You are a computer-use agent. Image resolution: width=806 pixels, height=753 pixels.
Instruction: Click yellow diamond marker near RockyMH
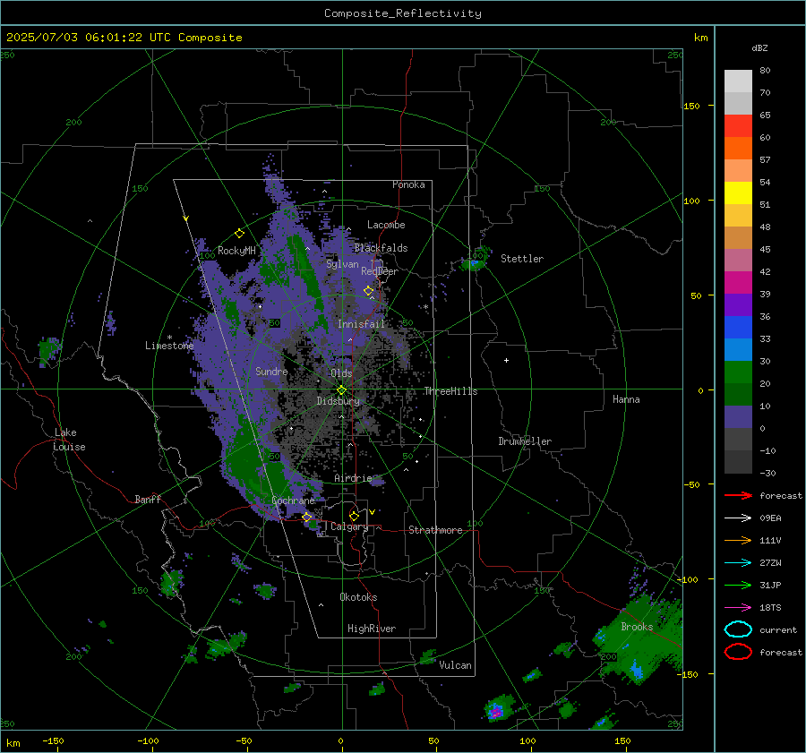click(x=239, y=234)
